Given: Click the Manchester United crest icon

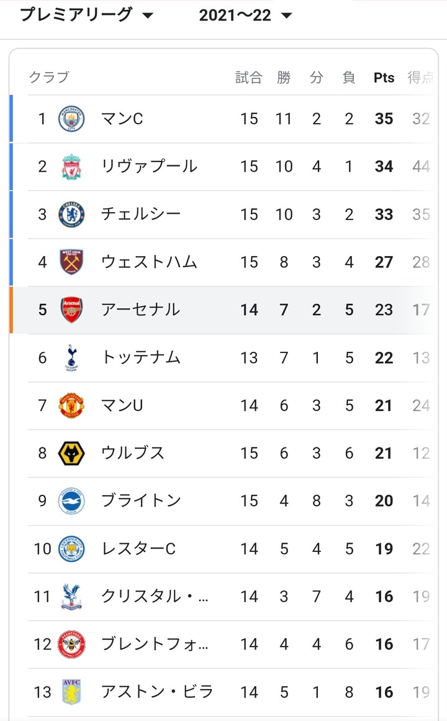Looking at the screenshot, I should [71, 405].
